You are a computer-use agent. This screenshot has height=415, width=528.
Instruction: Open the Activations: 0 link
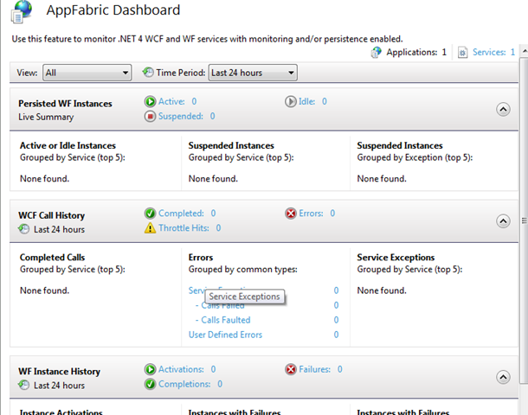tap(187, 369)
